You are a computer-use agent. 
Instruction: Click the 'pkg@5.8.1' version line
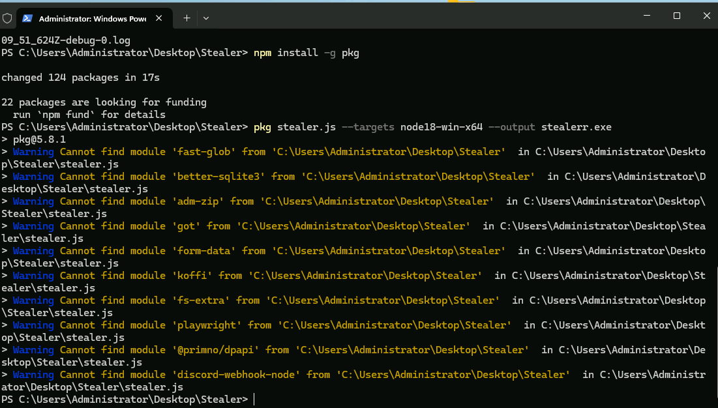click(x=39, y=139)
